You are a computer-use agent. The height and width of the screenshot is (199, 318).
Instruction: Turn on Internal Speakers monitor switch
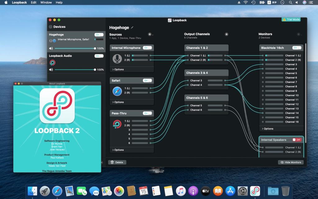tap(297, 140)
